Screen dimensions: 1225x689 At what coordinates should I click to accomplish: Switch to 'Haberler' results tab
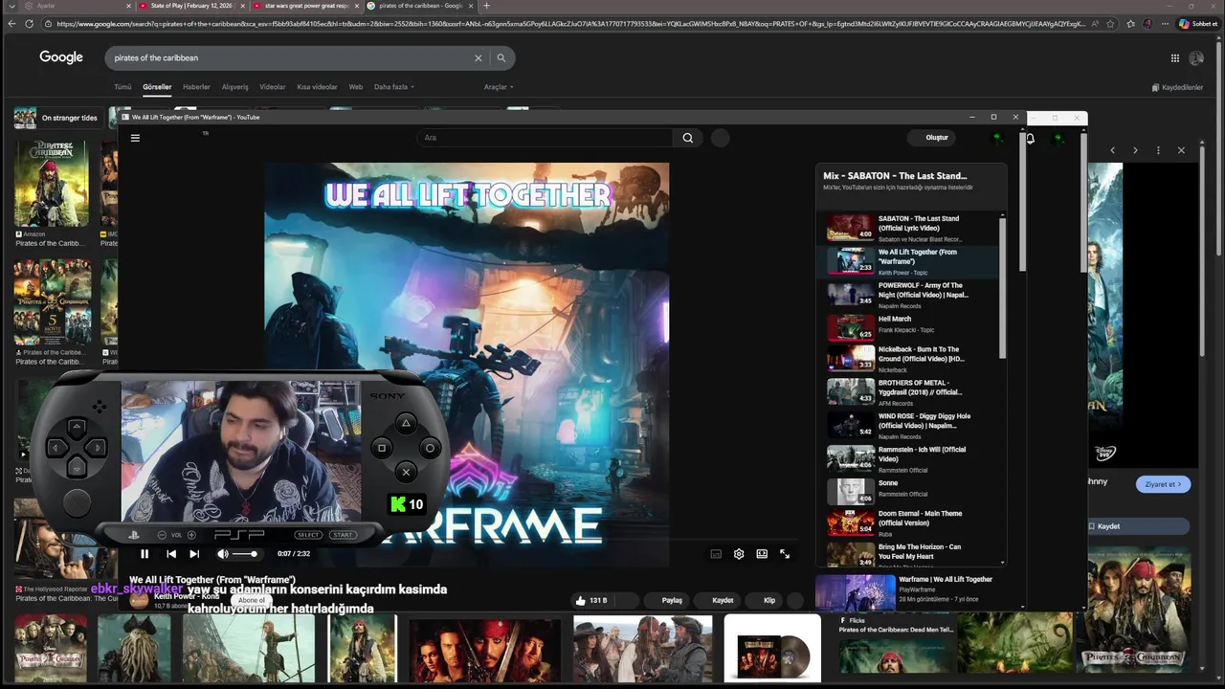point(196,87)
